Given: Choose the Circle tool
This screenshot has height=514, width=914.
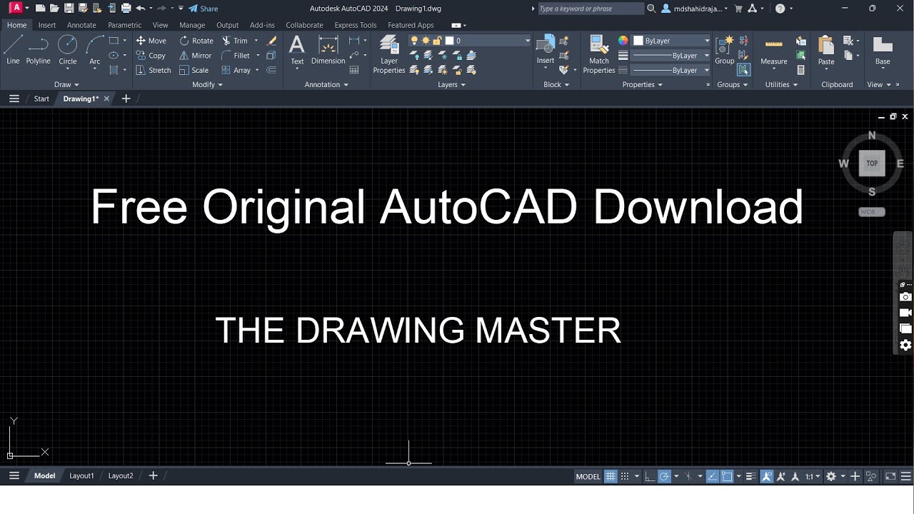Looking at the screenshot, I should (68, 50).
